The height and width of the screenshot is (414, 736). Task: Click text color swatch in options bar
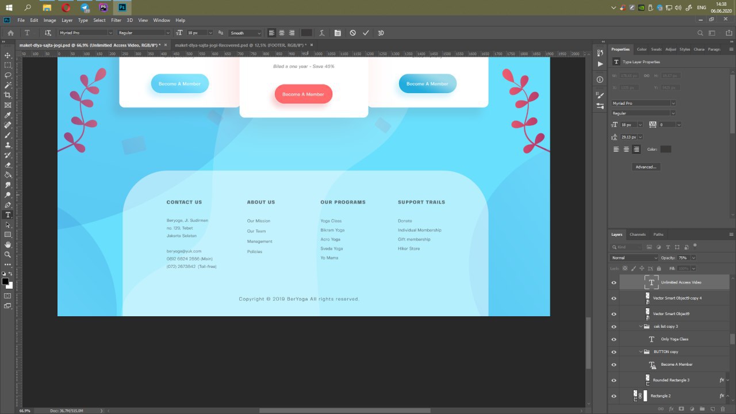[x=306, y=33]
